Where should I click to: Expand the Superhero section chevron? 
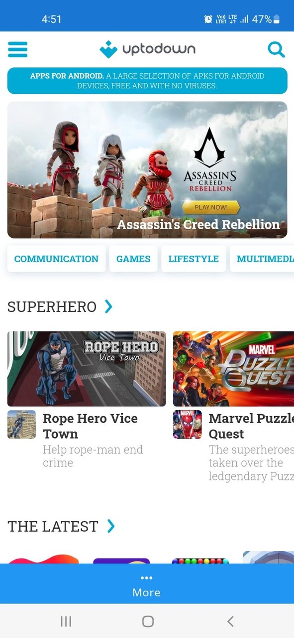(109, 307)
